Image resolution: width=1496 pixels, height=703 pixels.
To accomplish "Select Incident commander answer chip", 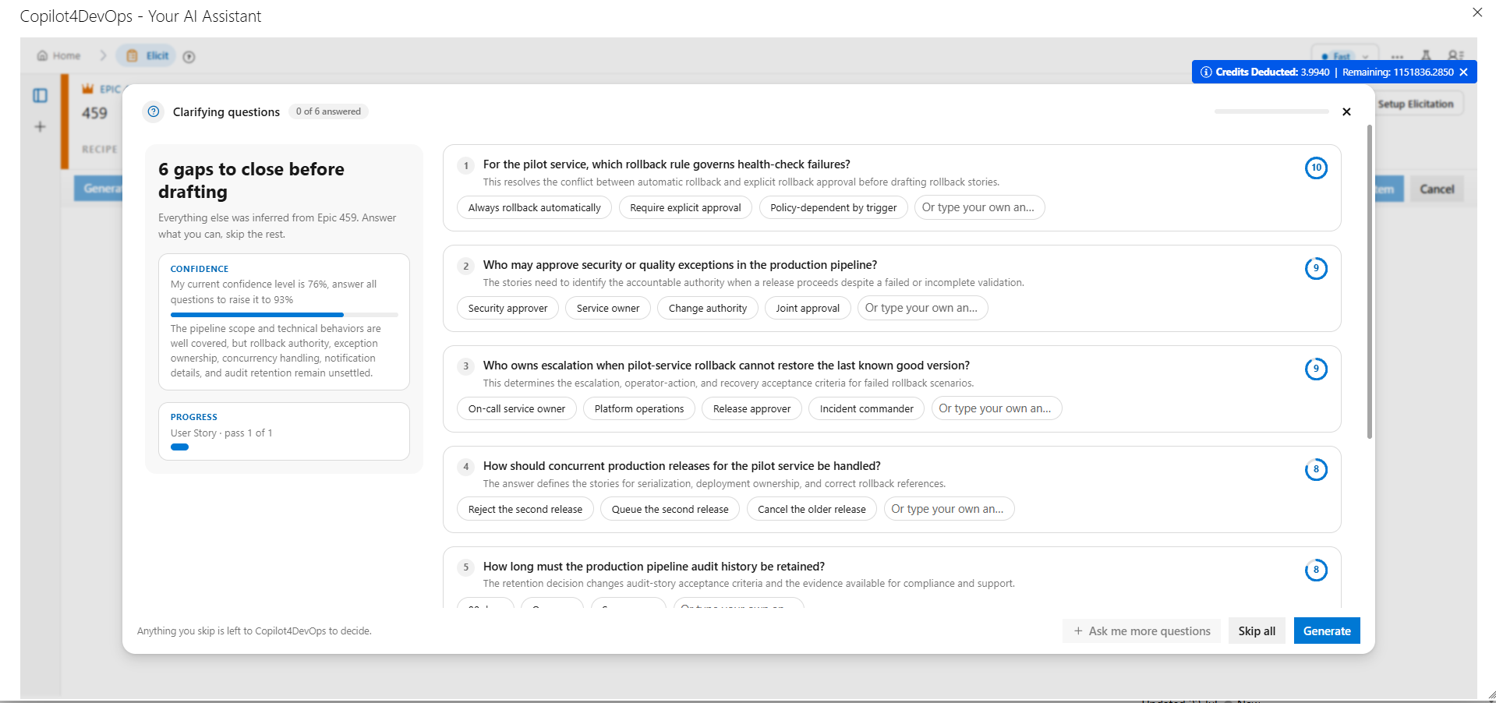I will [866, 408].
